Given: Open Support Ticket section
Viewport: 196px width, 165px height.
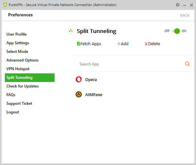Looking at the screenshot, I should tap(19, 103).
